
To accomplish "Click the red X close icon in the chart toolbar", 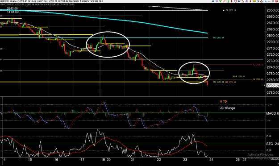I will pyautogui.click(x=276, y=1).
